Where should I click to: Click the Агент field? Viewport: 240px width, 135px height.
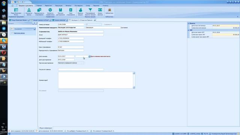(x=81, y=35)
